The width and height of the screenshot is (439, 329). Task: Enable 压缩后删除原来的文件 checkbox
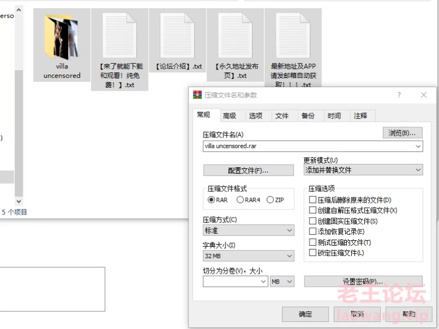(x=312, y=200)
